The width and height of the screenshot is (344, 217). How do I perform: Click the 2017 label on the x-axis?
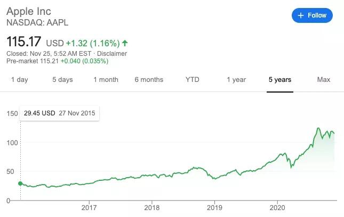(x=89, y=207)
